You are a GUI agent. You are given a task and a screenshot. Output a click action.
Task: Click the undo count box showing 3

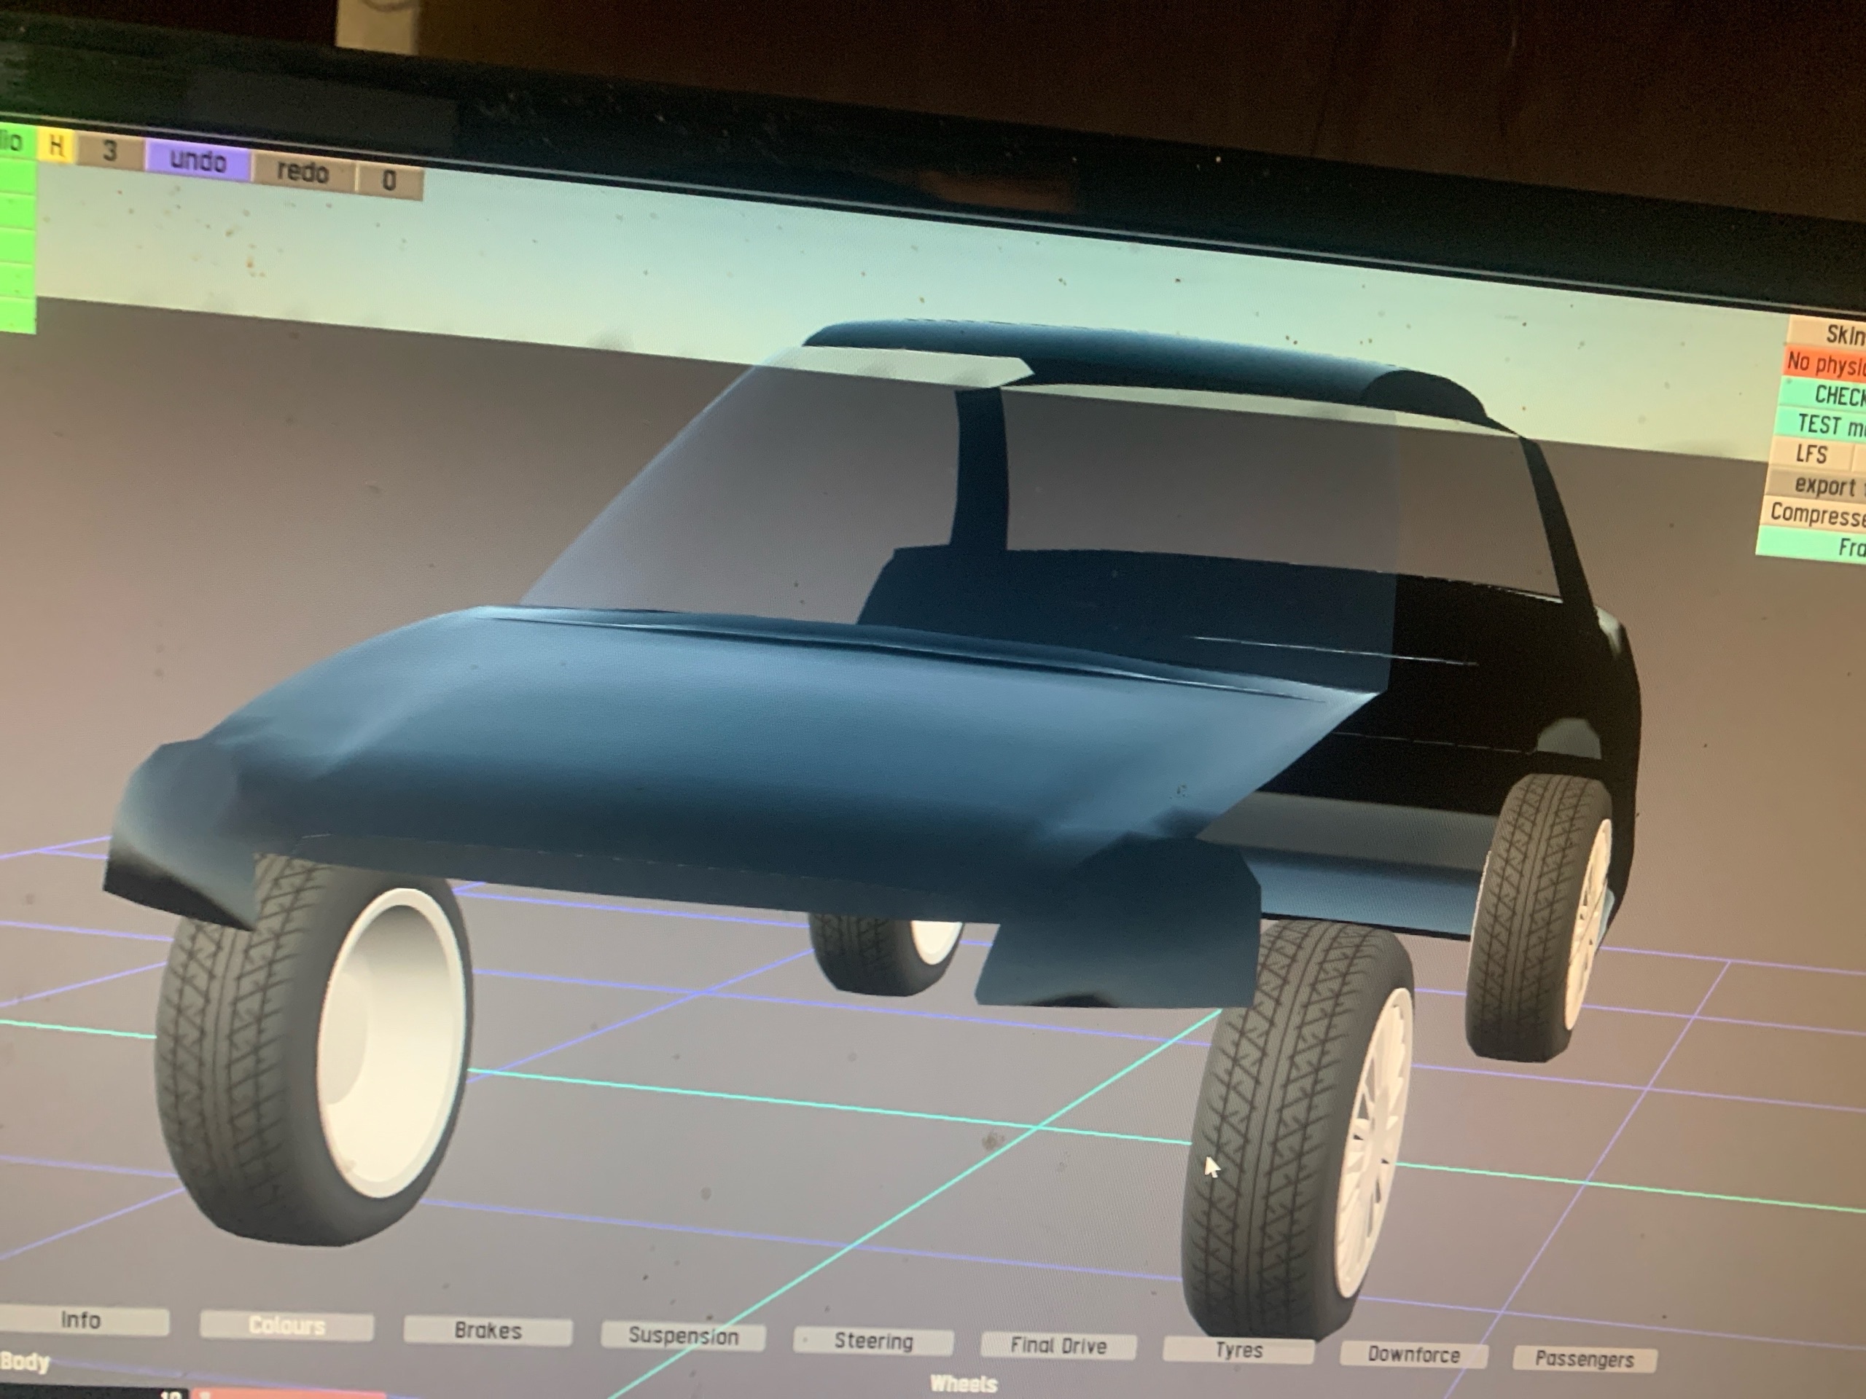(109, 152)
